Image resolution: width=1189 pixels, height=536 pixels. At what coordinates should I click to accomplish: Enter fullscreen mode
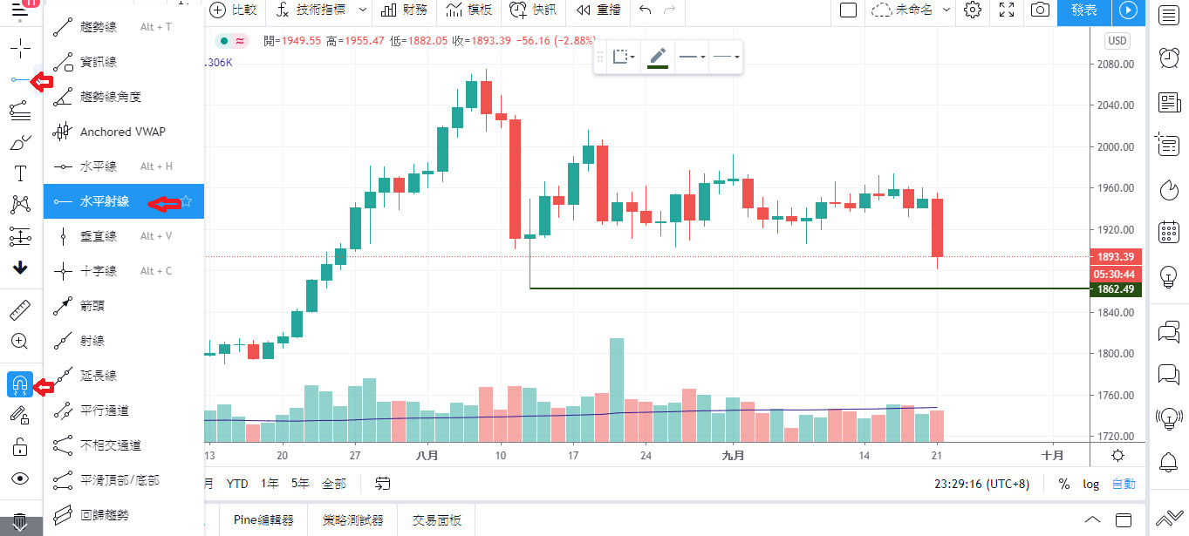click(x=1006, y=10)
